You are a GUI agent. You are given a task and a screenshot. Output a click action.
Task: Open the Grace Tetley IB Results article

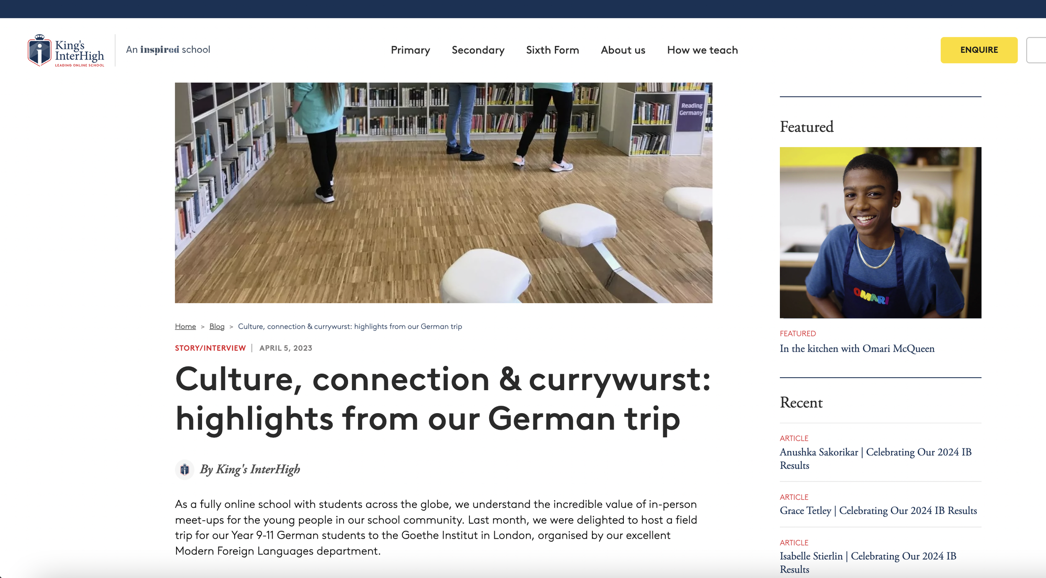coord(878,510)
